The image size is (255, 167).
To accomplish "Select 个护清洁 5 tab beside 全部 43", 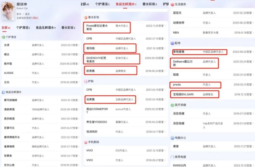I will click(23, 28).
